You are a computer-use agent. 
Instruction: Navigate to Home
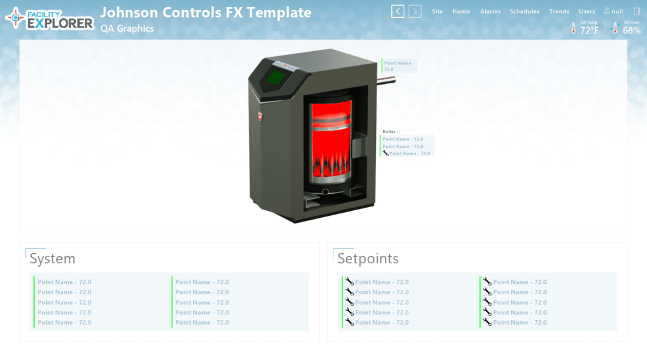tap(461, 11)
